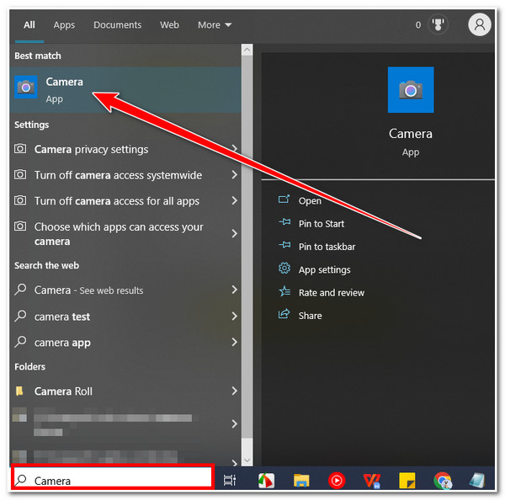Select the camera test web suggestion
The image size is (505, 500).
pyautogui.click(x=125, y=316)
